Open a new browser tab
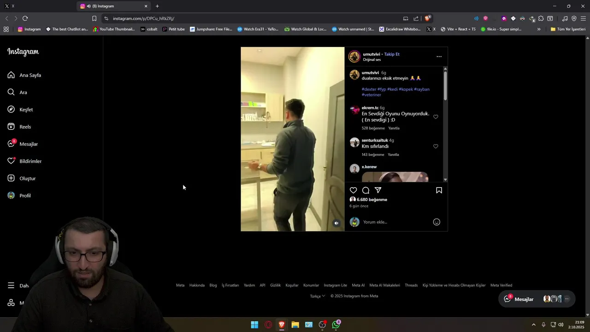Viewport: 590px width, 332px height. point(157,6)
